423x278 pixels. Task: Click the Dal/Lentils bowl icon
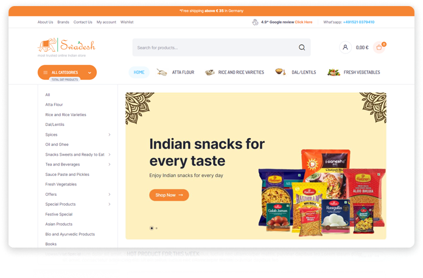tap(281, 72)
